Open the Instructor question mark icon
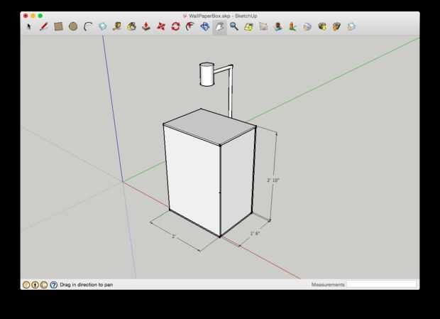 point(54,285)
